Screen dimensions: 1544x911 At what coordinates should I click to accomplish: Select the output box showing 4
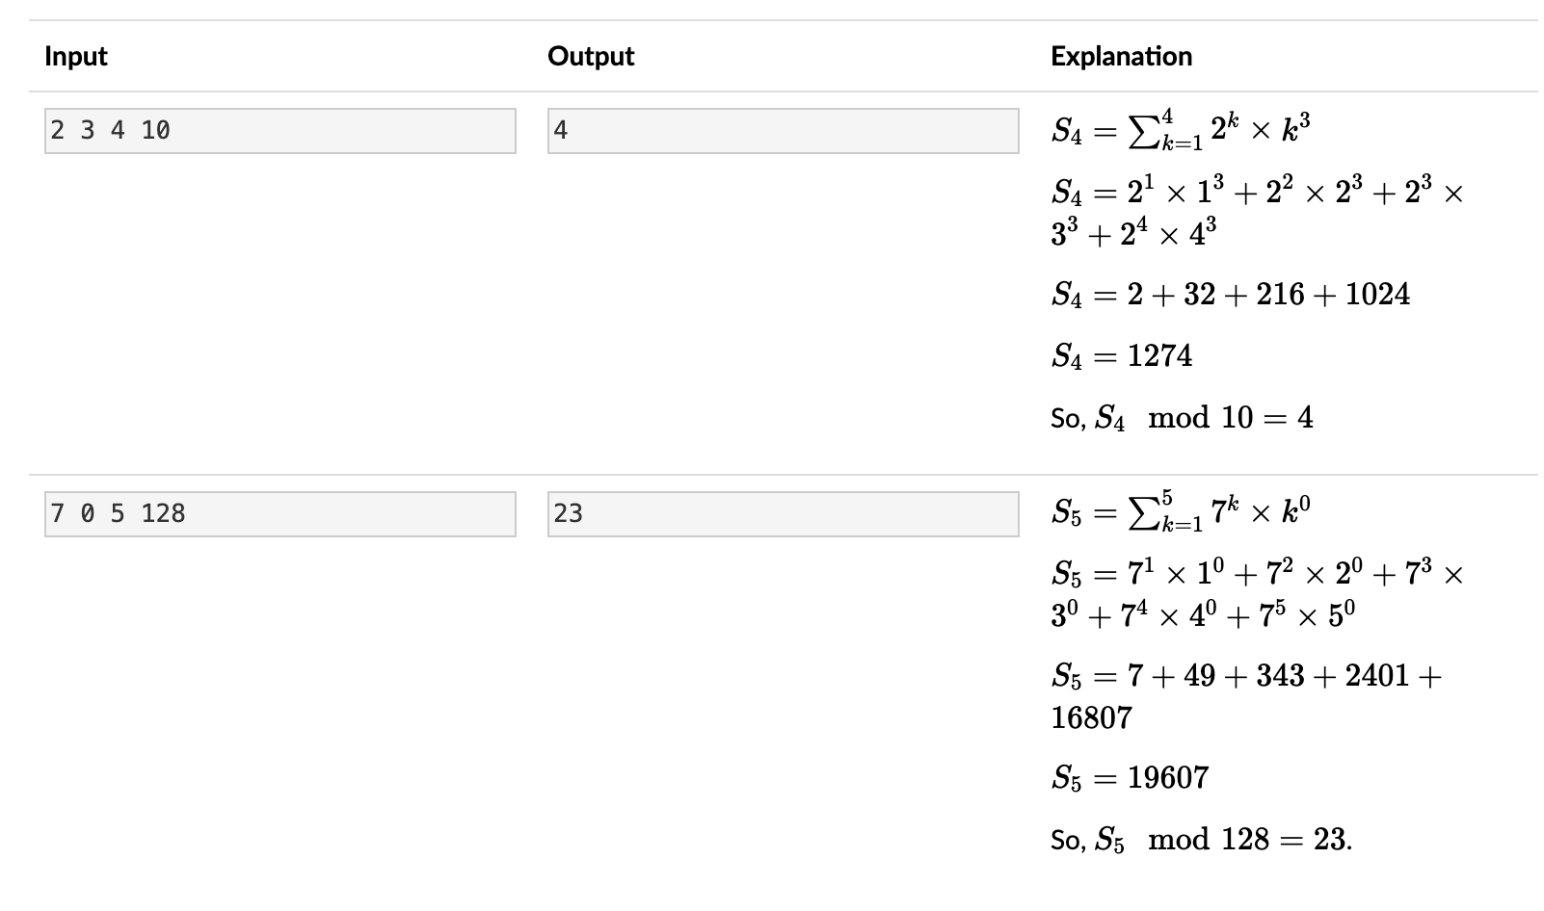pos(784,131)
